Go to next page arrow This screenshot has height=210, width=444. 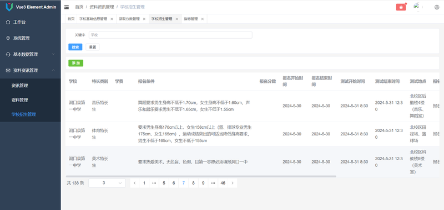pos(233,183)
